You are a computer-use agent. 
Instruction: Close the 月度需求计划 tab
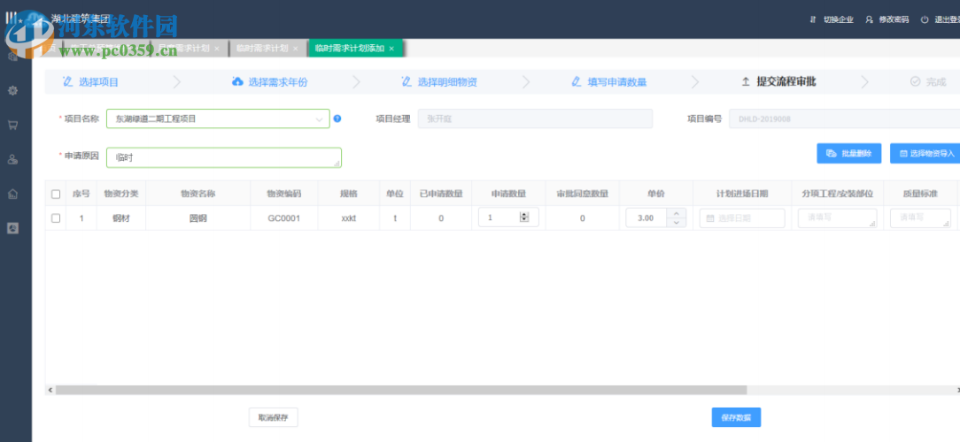point(217,49)
